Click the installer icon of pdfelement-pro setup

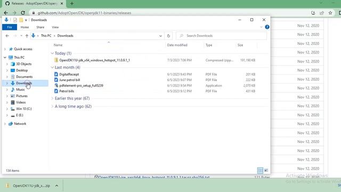click(56, 85)
